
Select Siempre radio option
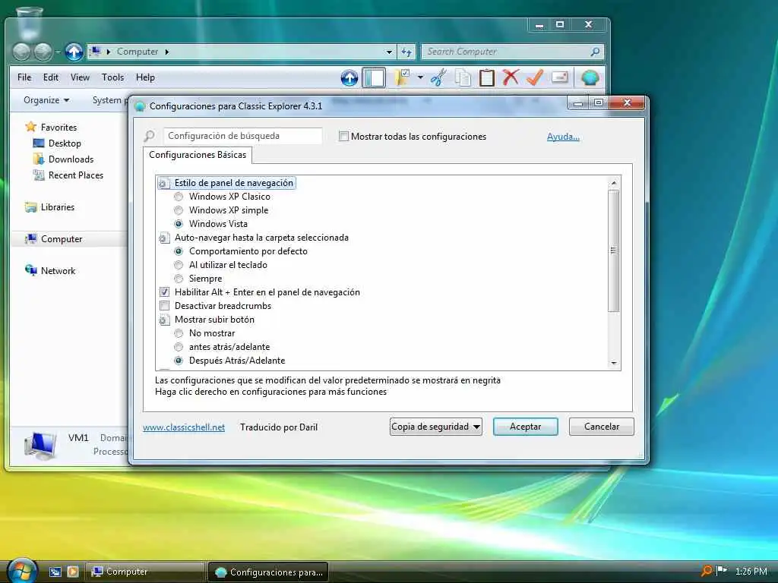point(179,279)
